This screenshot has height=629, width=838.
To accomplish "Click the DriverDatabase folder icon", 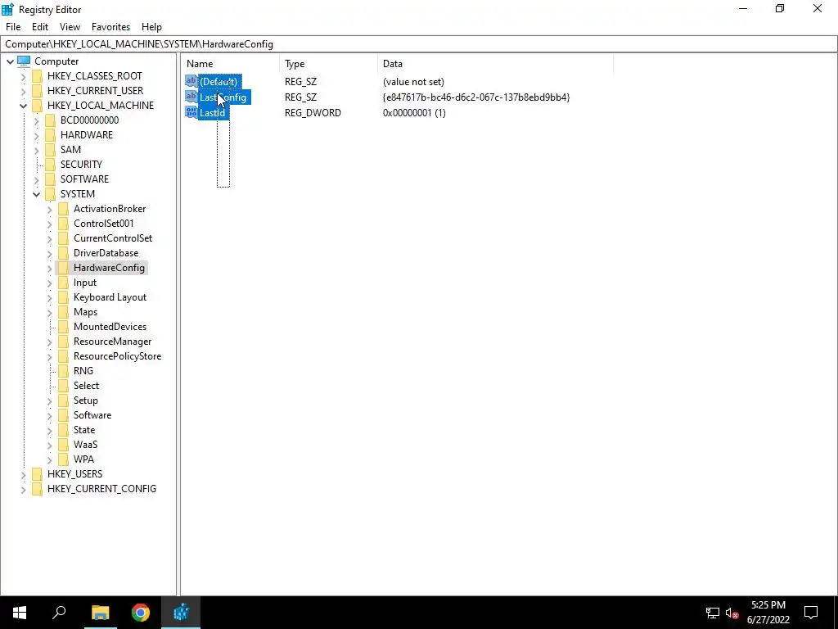I will click(63, 253).
